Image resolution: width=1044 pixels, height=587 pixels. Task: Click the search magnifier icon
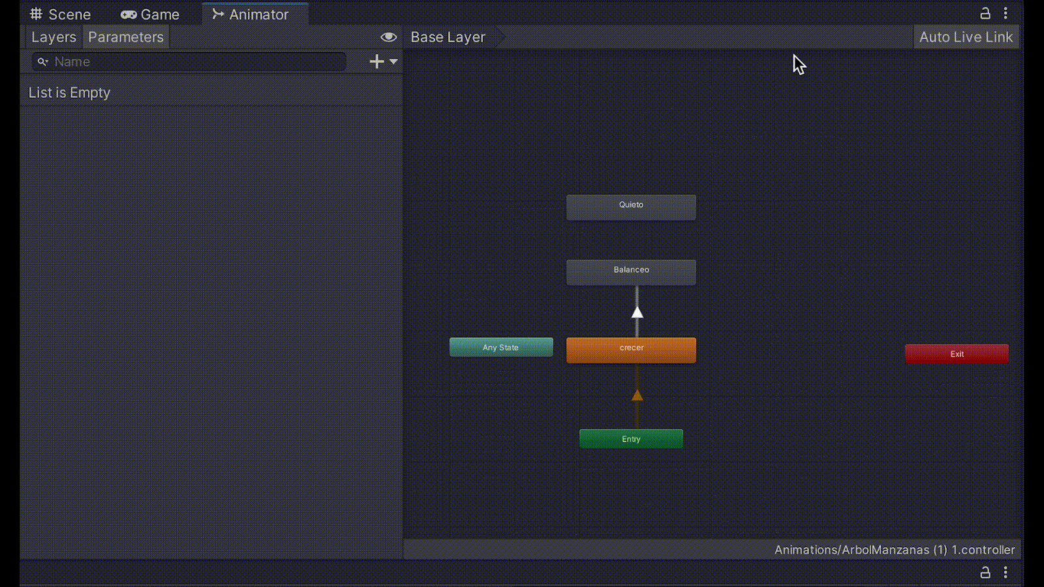pos(42,62)
